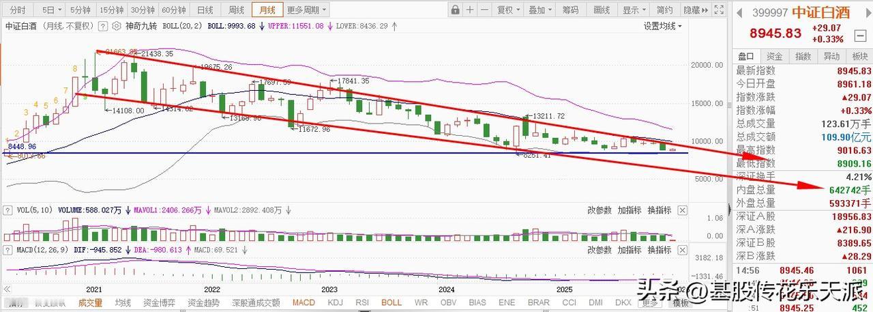873x312 pixels.
Task: Toggle the 神奇九转 indicator label
Action: point(140,25)
